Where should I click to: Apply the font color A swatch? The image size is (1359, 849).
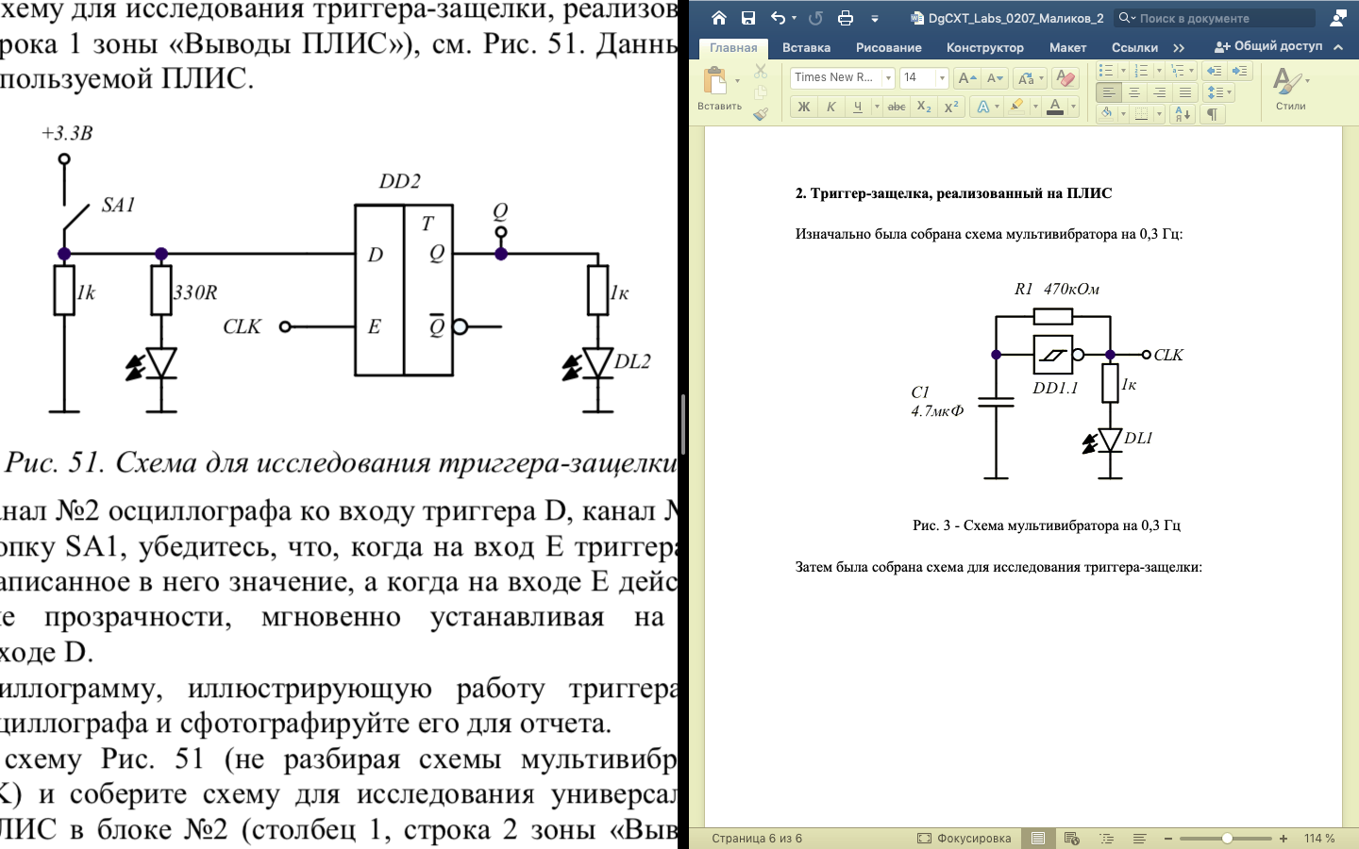click(x=1055, y=107)
